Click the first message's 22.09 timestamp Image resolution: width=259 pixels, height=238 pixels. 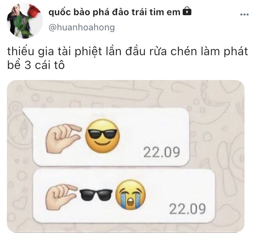point(162,152)
